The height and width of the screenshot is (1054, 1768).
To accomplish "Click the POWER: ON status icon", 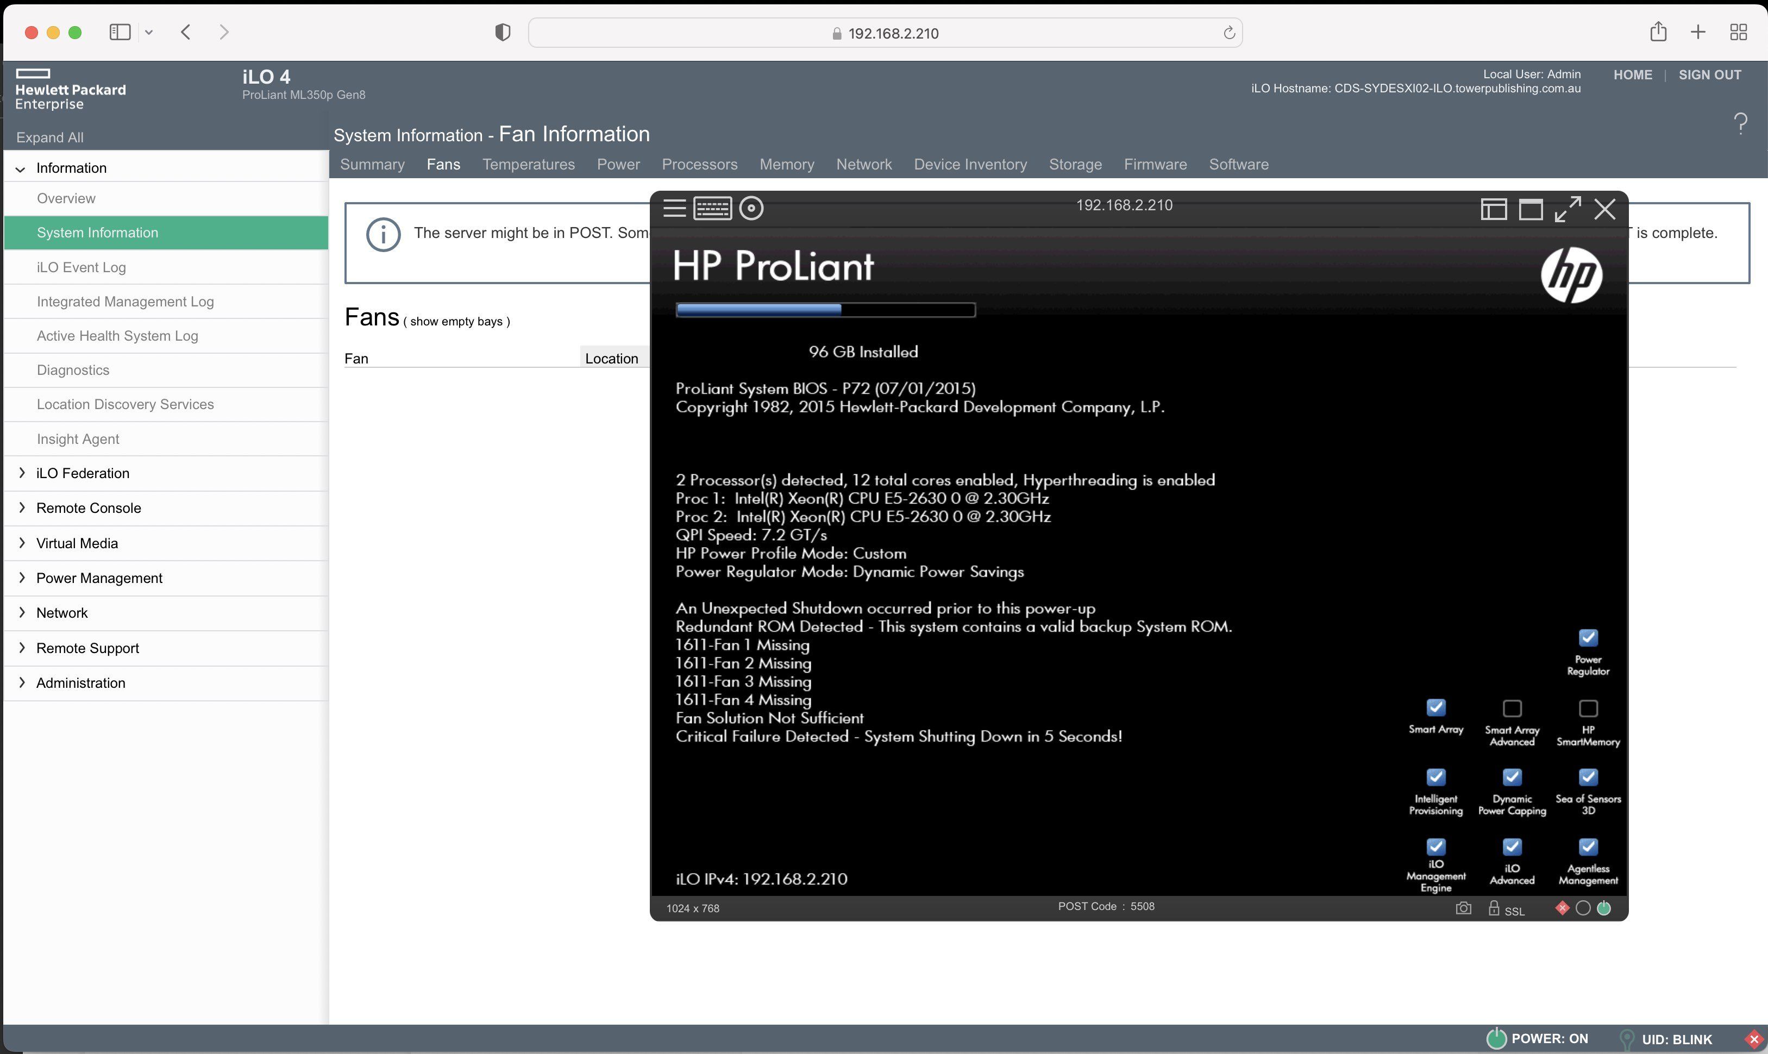I will pyautogui.click(x=1496, y=1038).
